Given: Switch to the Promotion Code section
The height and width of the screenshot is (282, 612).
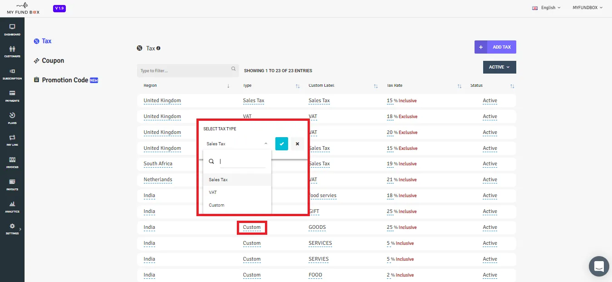Looking at the screenshot, I should pos(66,80).
